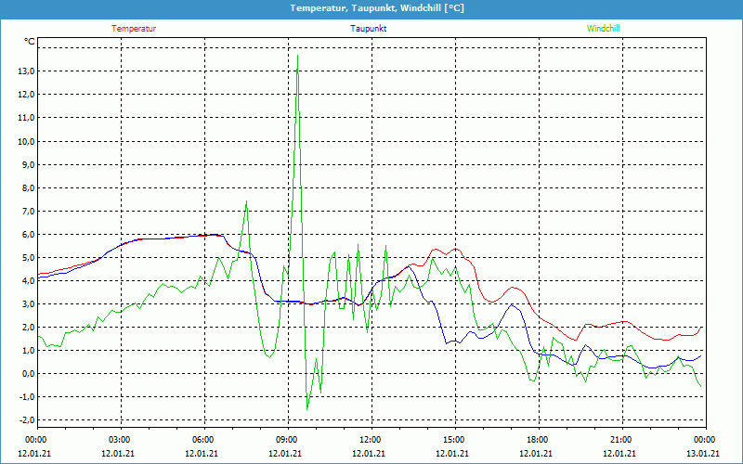Click the lowest green Windchill dip after 09:00

click(x=307, y=408)
